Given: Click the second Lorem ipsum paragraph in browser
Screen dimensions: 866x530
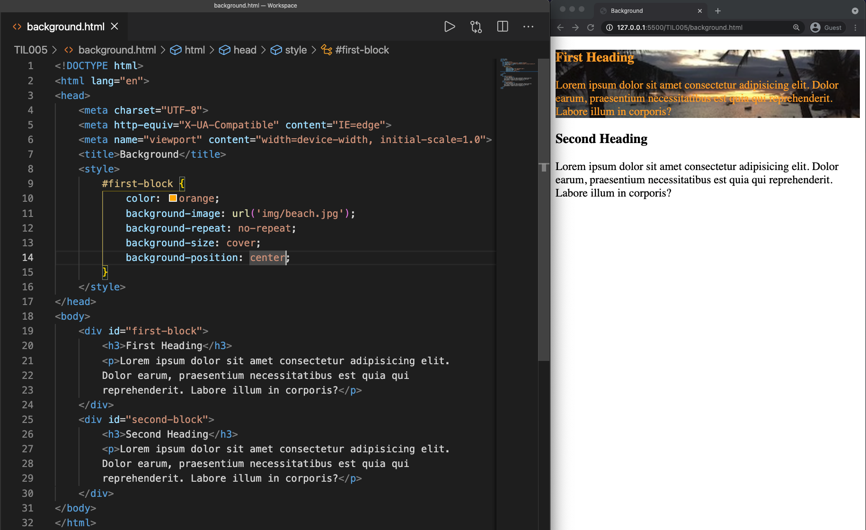Looking at the screenshot, I should [x=697, y=180].
